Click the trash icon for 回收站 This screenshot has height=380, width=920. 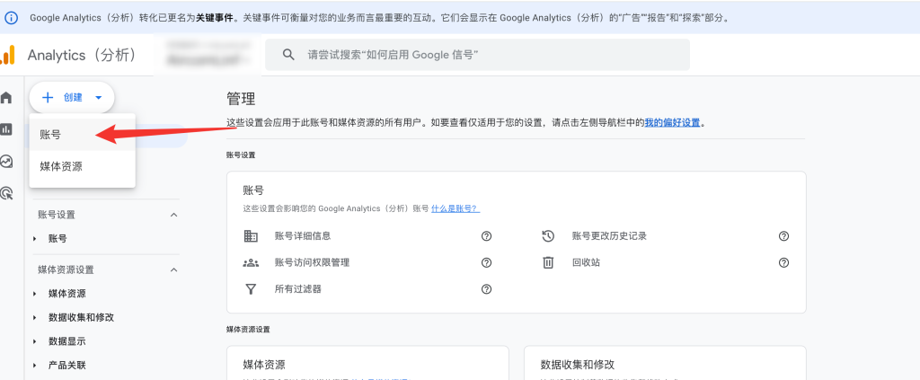coord(548,262)
